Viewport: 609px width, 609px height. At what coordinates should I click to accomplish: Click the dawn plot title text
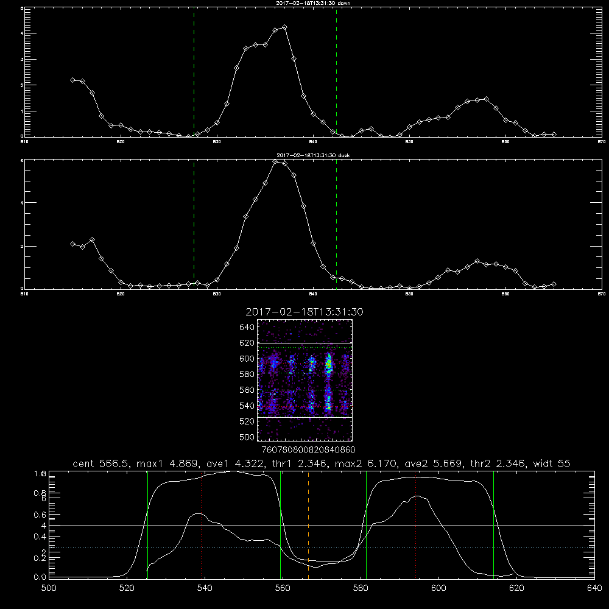tap(313, 3)
